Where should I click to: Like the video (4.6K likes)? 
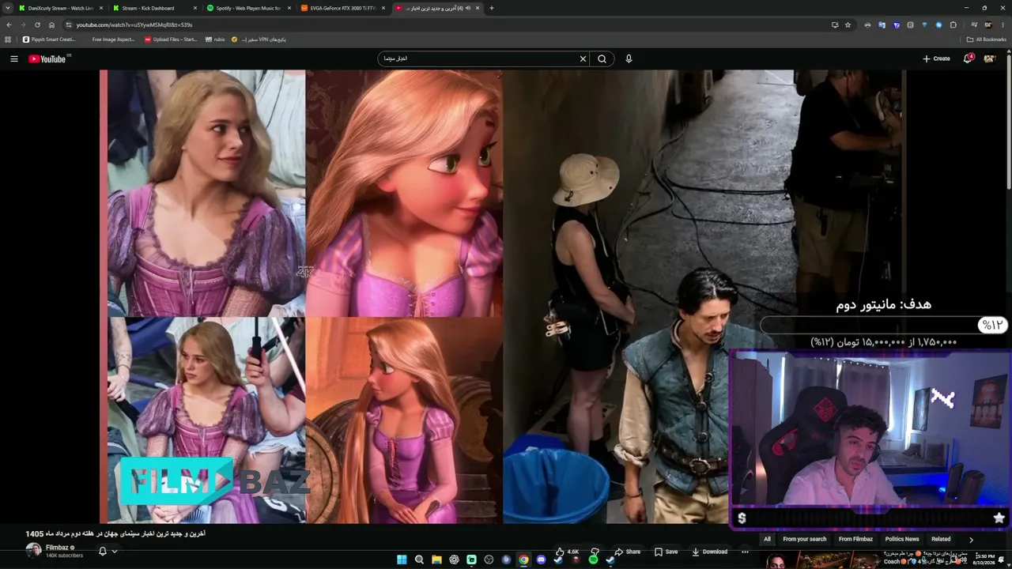tap(568, 552)
